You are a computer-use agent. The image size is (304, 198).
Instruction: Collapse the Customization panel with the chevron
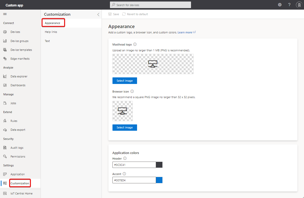98,14
